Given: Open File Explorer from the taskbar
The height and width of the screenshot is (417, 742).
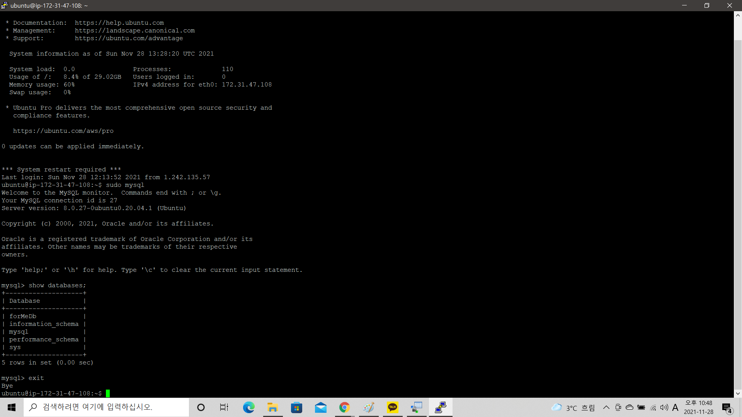Looking at the screenshot, I should pyautogui.click(x=272, y=407).
